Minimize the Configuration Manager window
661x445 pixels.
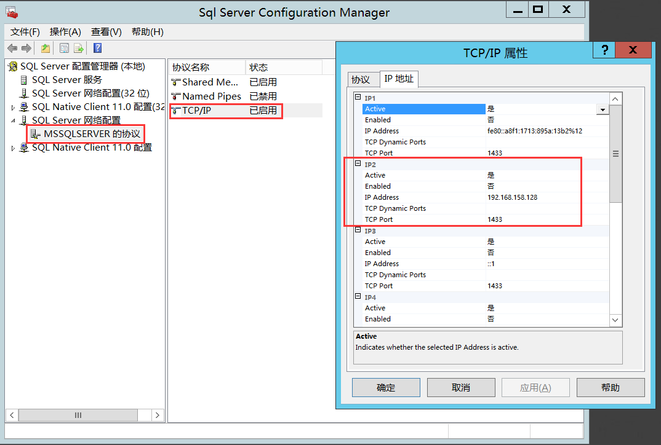point(518,9)
